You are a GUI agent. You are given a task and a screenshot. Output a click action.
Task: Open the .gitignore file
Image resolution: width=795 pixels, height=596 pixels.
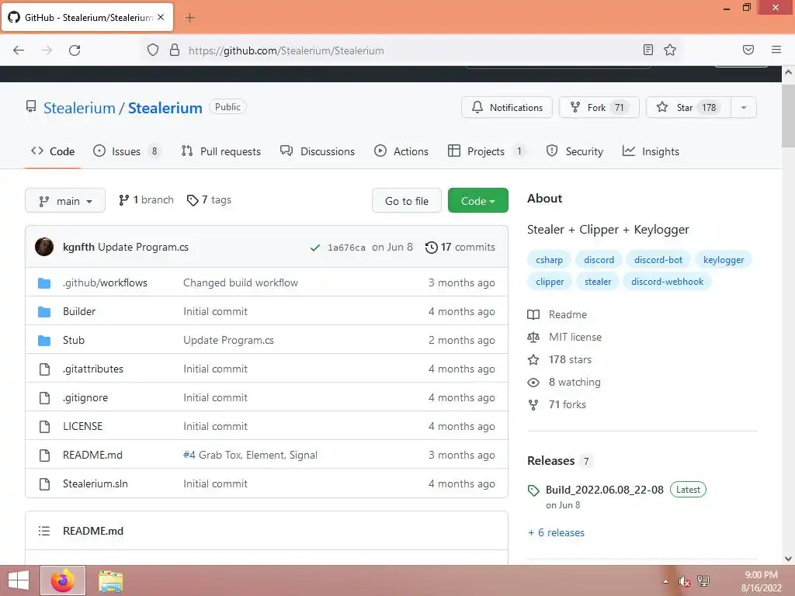point(85,398)
